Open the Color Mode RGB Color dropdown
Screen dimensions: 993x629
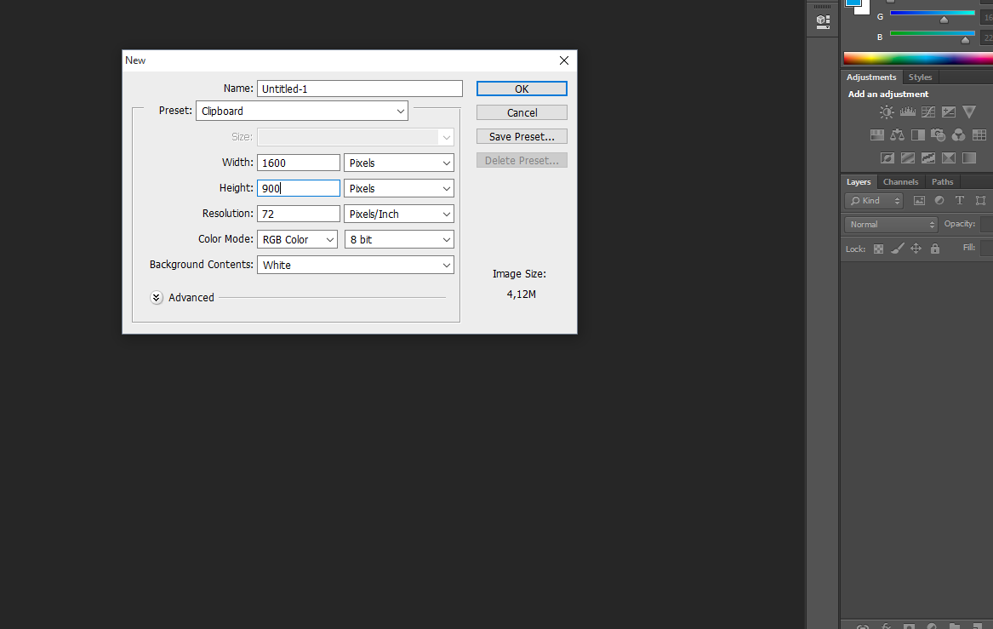[297, 239]
